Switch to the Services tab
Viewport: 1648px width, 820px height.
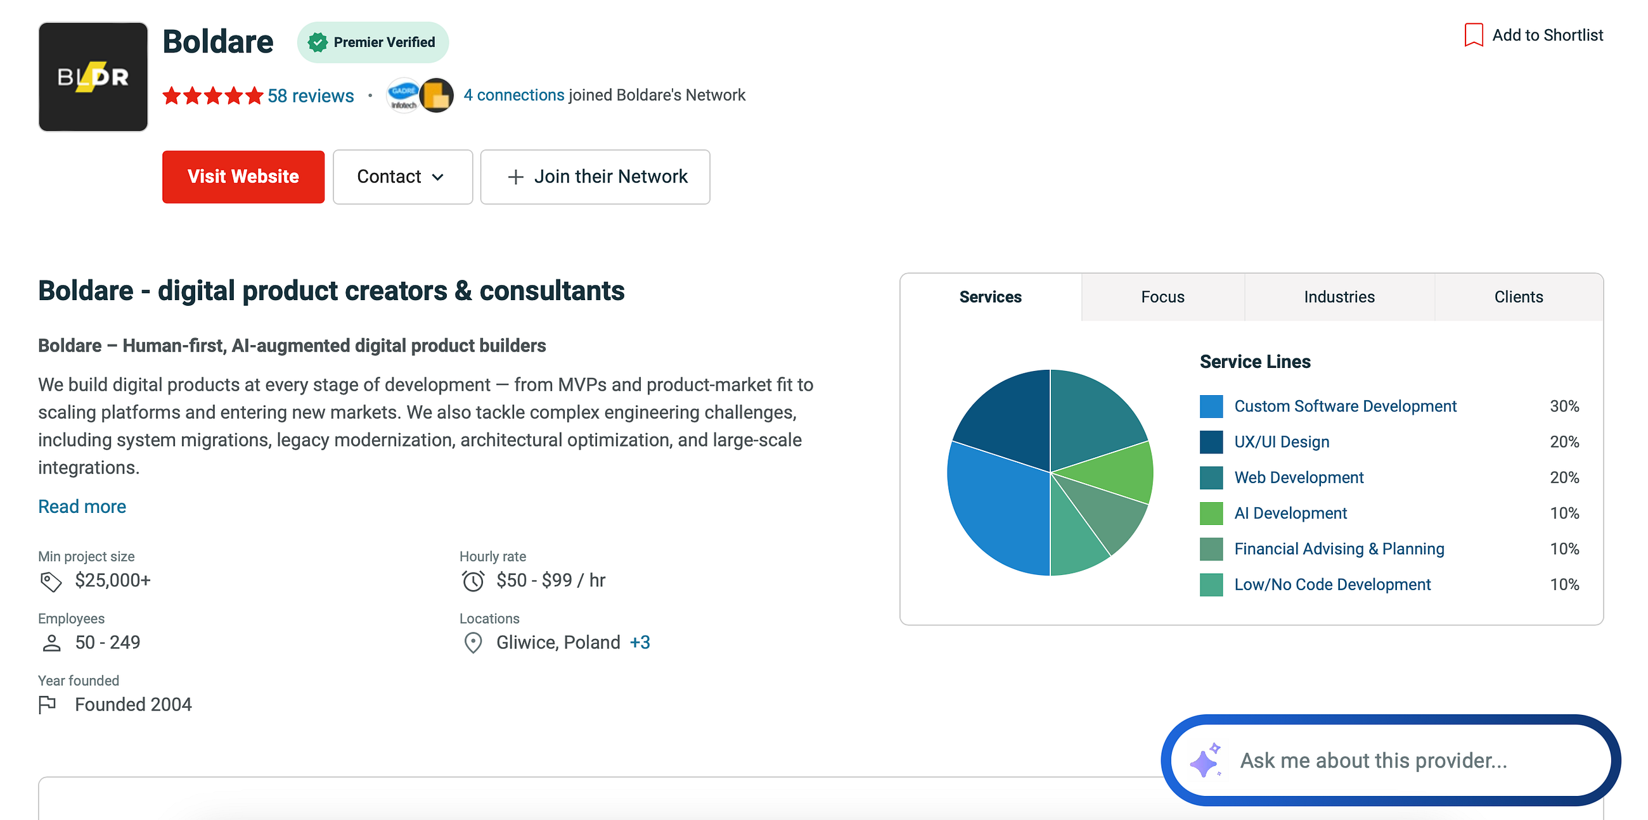pos(990,297)
